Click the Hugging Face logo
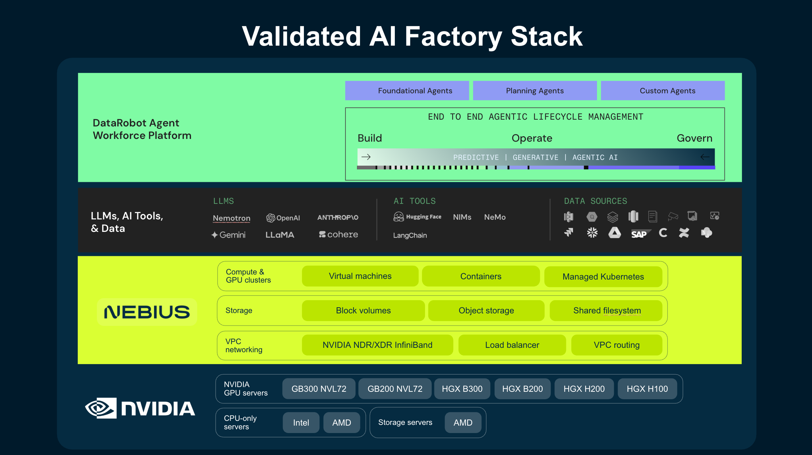 tap(417, 217)
